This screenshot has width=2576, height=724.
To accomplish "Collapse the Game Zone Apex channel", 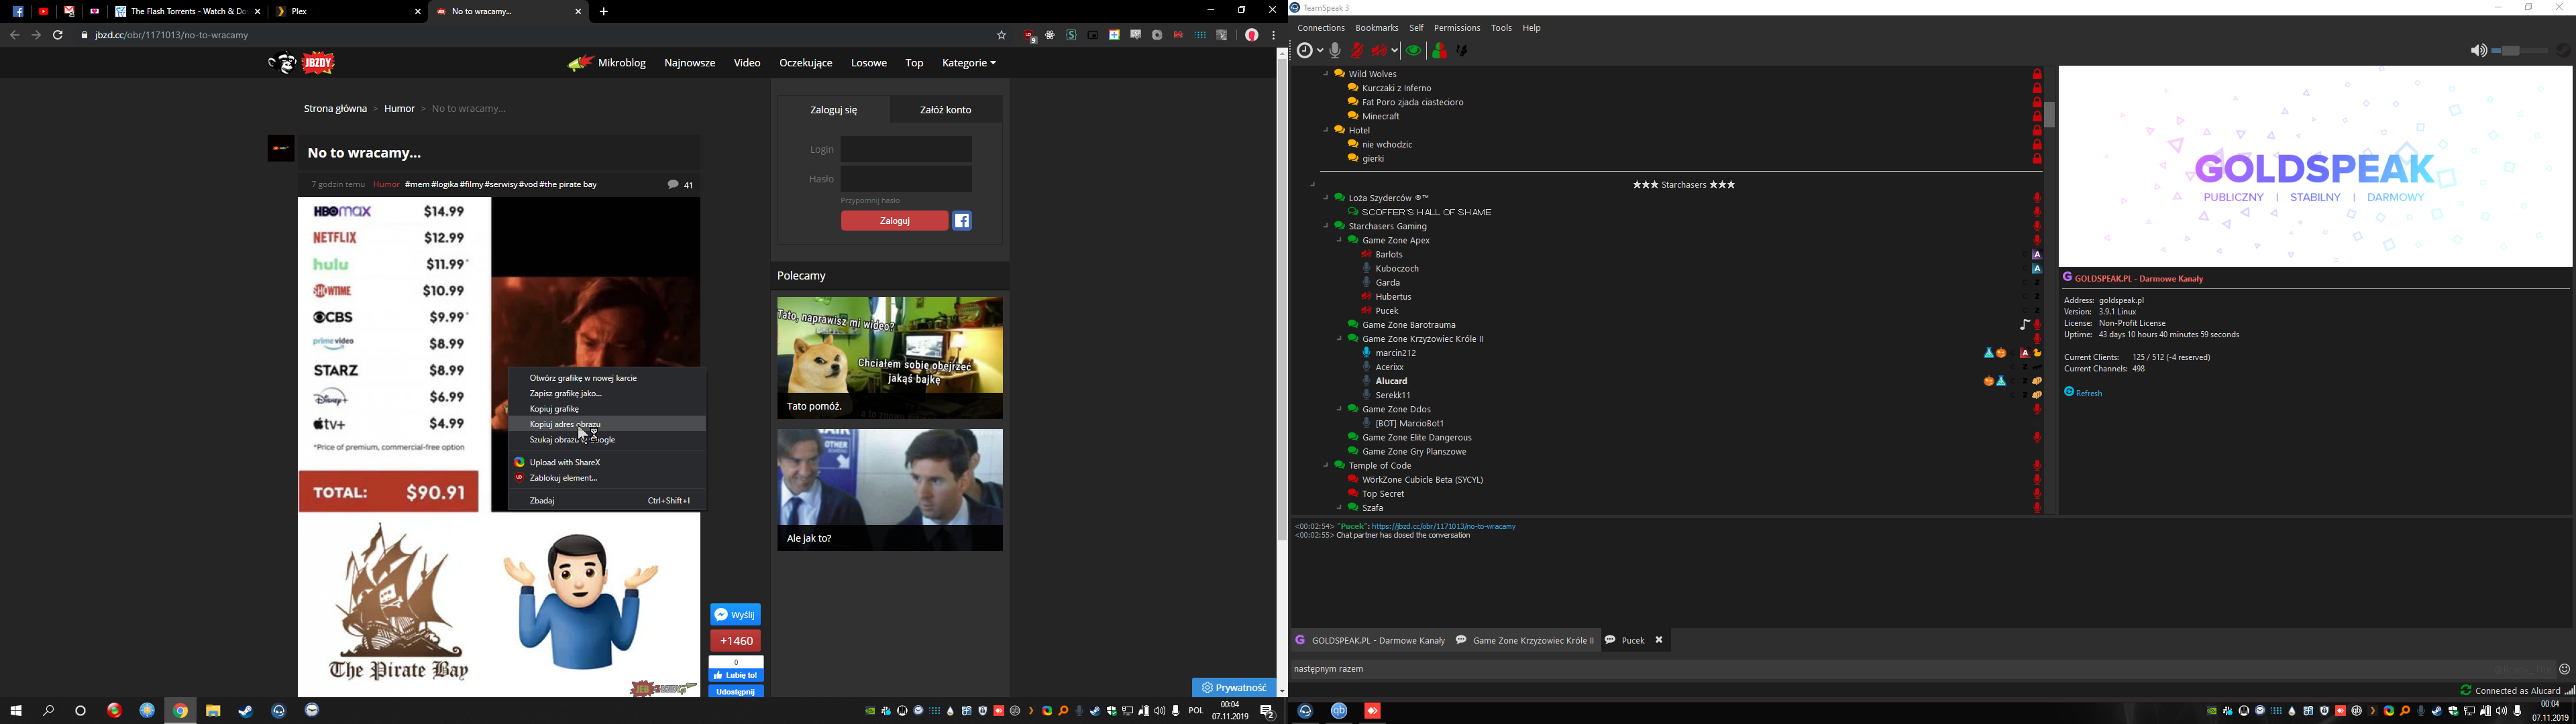I will 1340,240.
